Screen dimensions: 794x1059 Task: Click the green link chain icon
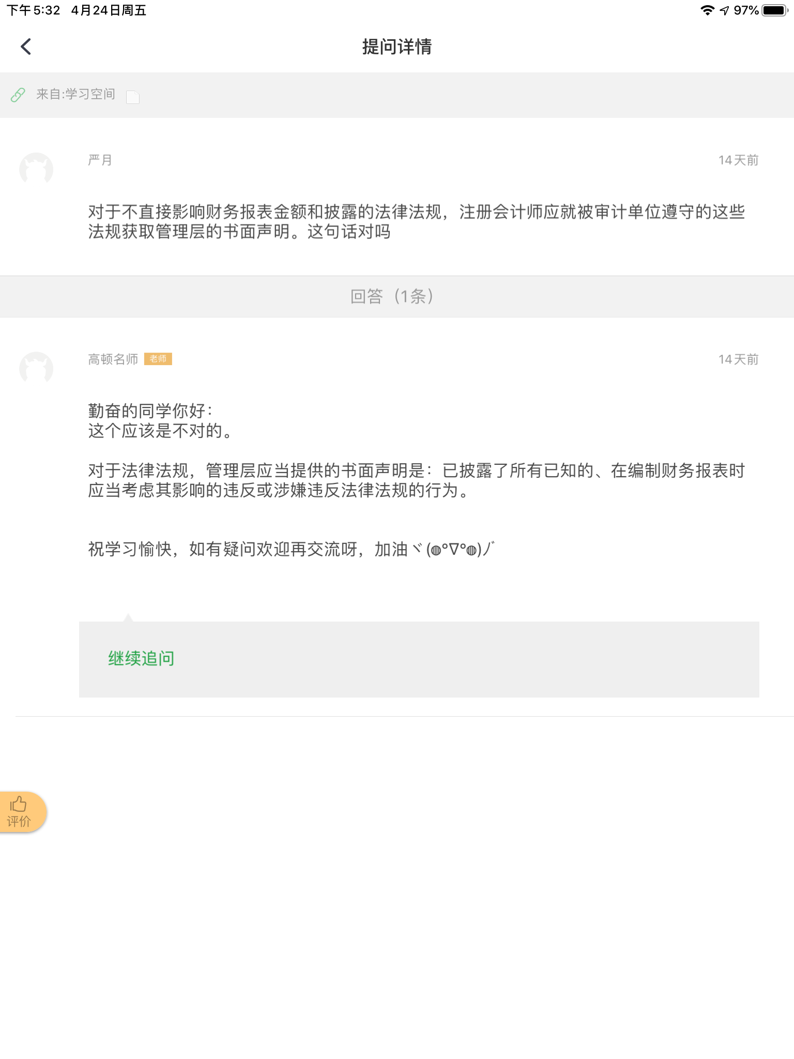point(18,95)
